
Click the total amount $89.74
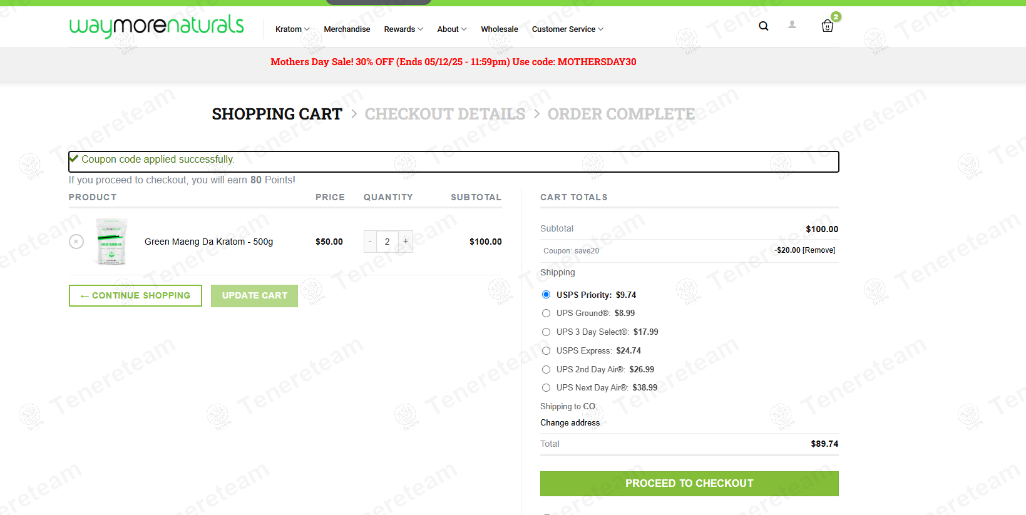point(824,444)
